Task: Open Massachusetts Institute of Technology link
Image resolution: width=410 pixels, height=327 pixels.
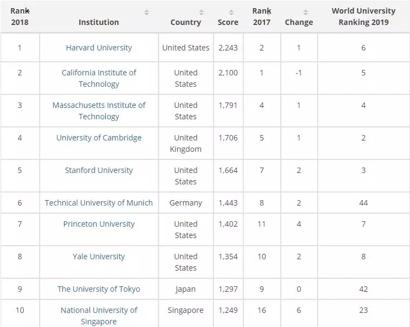Action: pos(99,111)
